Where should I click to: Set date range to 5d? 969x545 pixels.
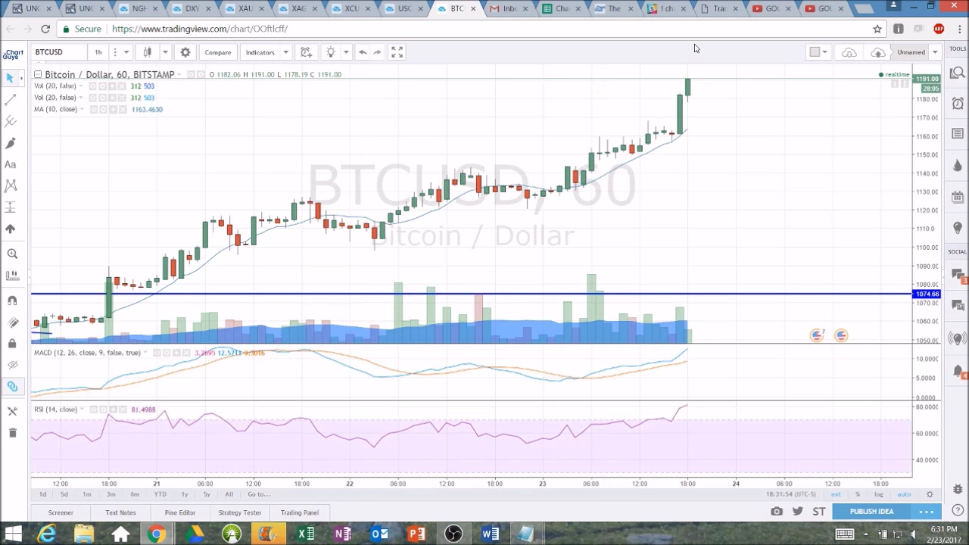coord(64,494)
